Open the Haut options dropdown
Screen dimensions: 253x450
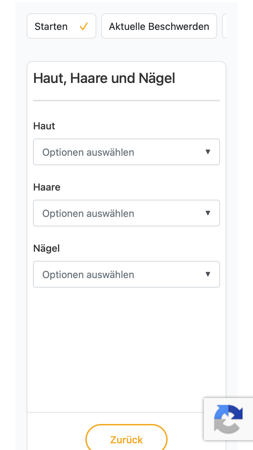[x=126, y=152]
